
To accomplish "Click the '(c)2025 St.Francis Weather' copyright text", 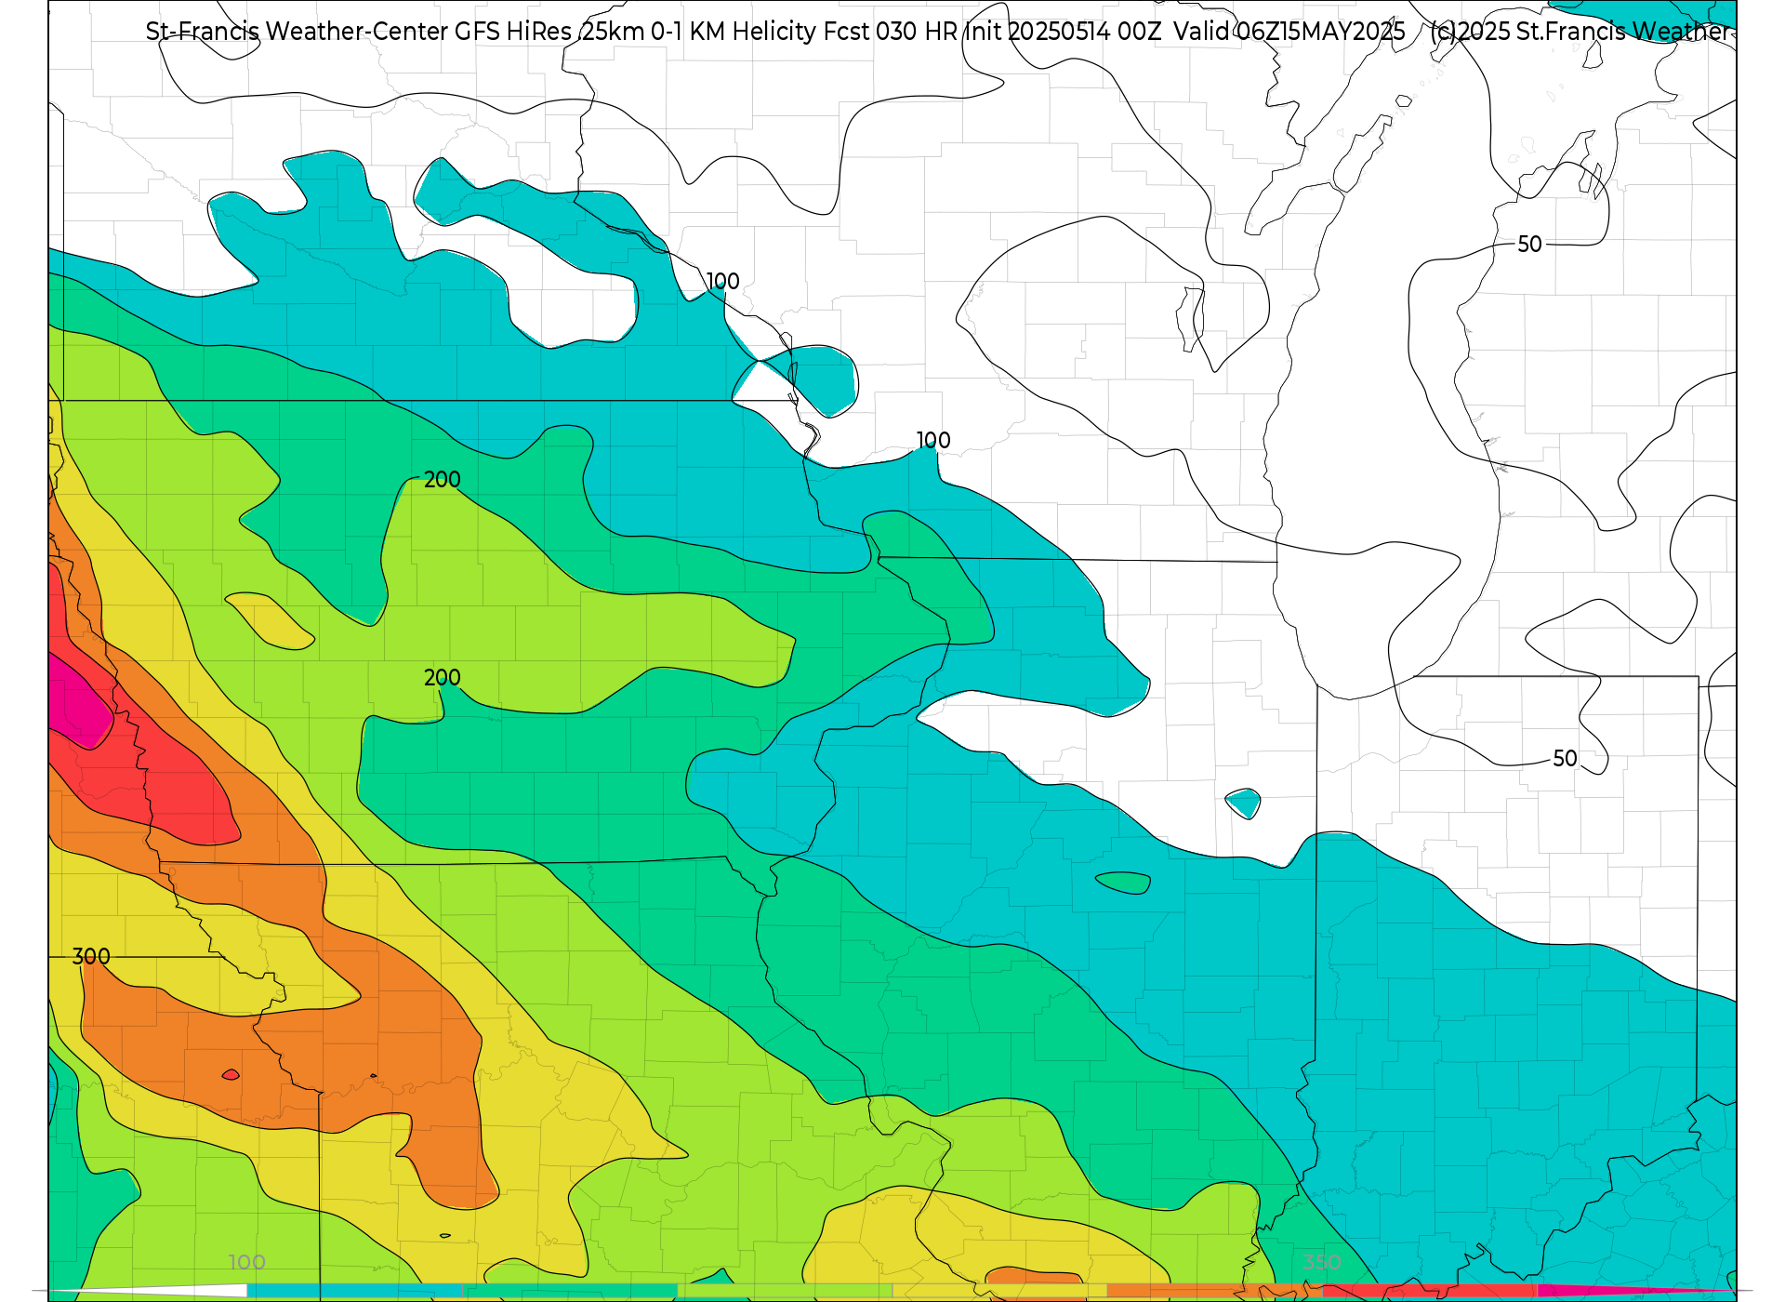I will coord(1580,32).
